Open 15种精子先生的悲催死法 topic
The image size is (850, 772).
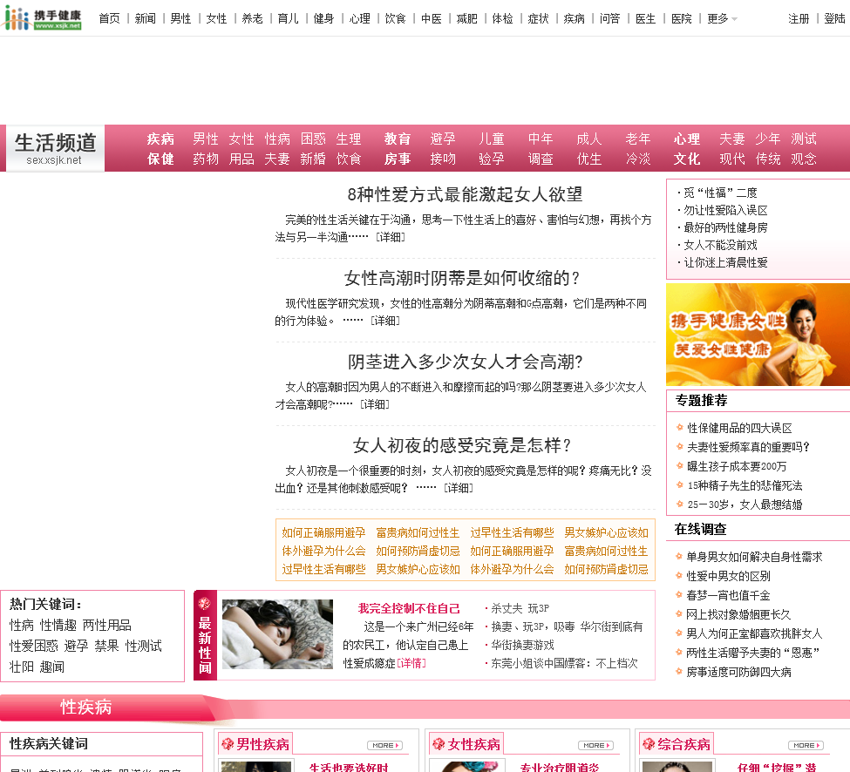click(745, 485)
